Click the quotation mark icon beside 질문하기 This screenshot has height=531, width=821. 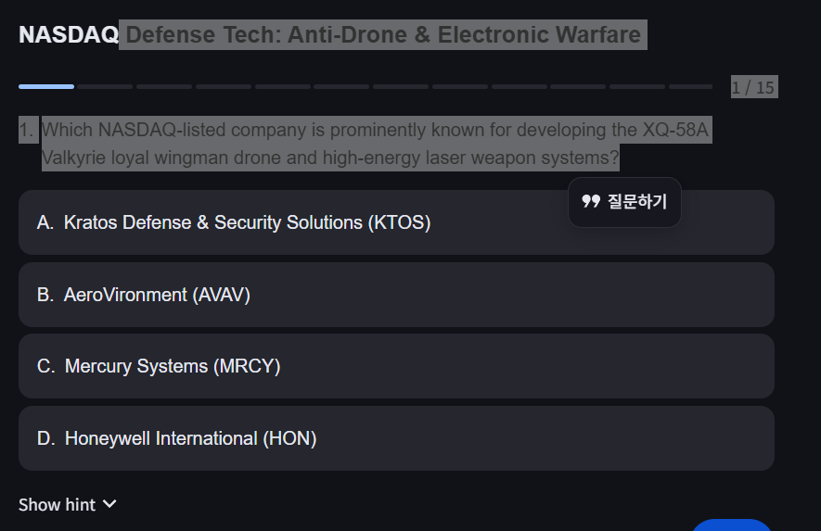tap(591, 202)
